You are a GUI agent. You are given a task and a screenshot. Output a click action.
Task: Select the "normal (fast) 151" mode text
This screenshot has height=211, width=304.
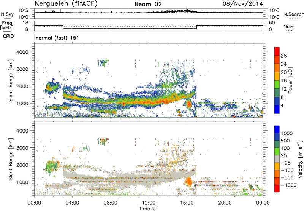pyautogui.click(x=57, y=38)
